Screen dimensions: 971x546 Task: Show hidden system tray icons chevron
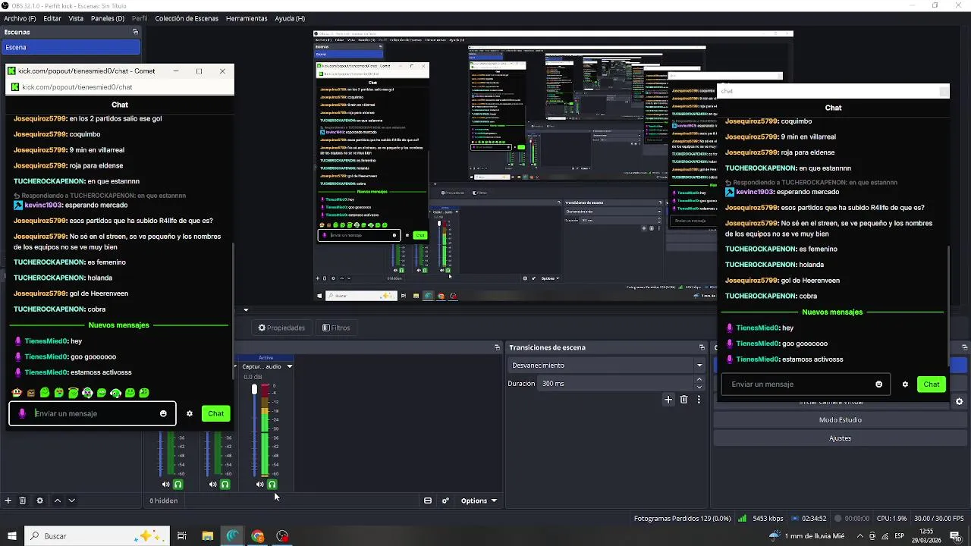[859, 536]
